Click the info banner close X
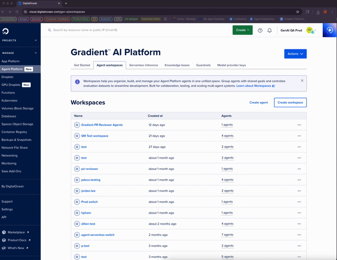 point(302,80)
